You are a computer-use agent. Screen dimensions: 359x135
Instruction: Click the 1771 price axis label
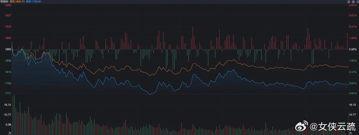(8, 93)
